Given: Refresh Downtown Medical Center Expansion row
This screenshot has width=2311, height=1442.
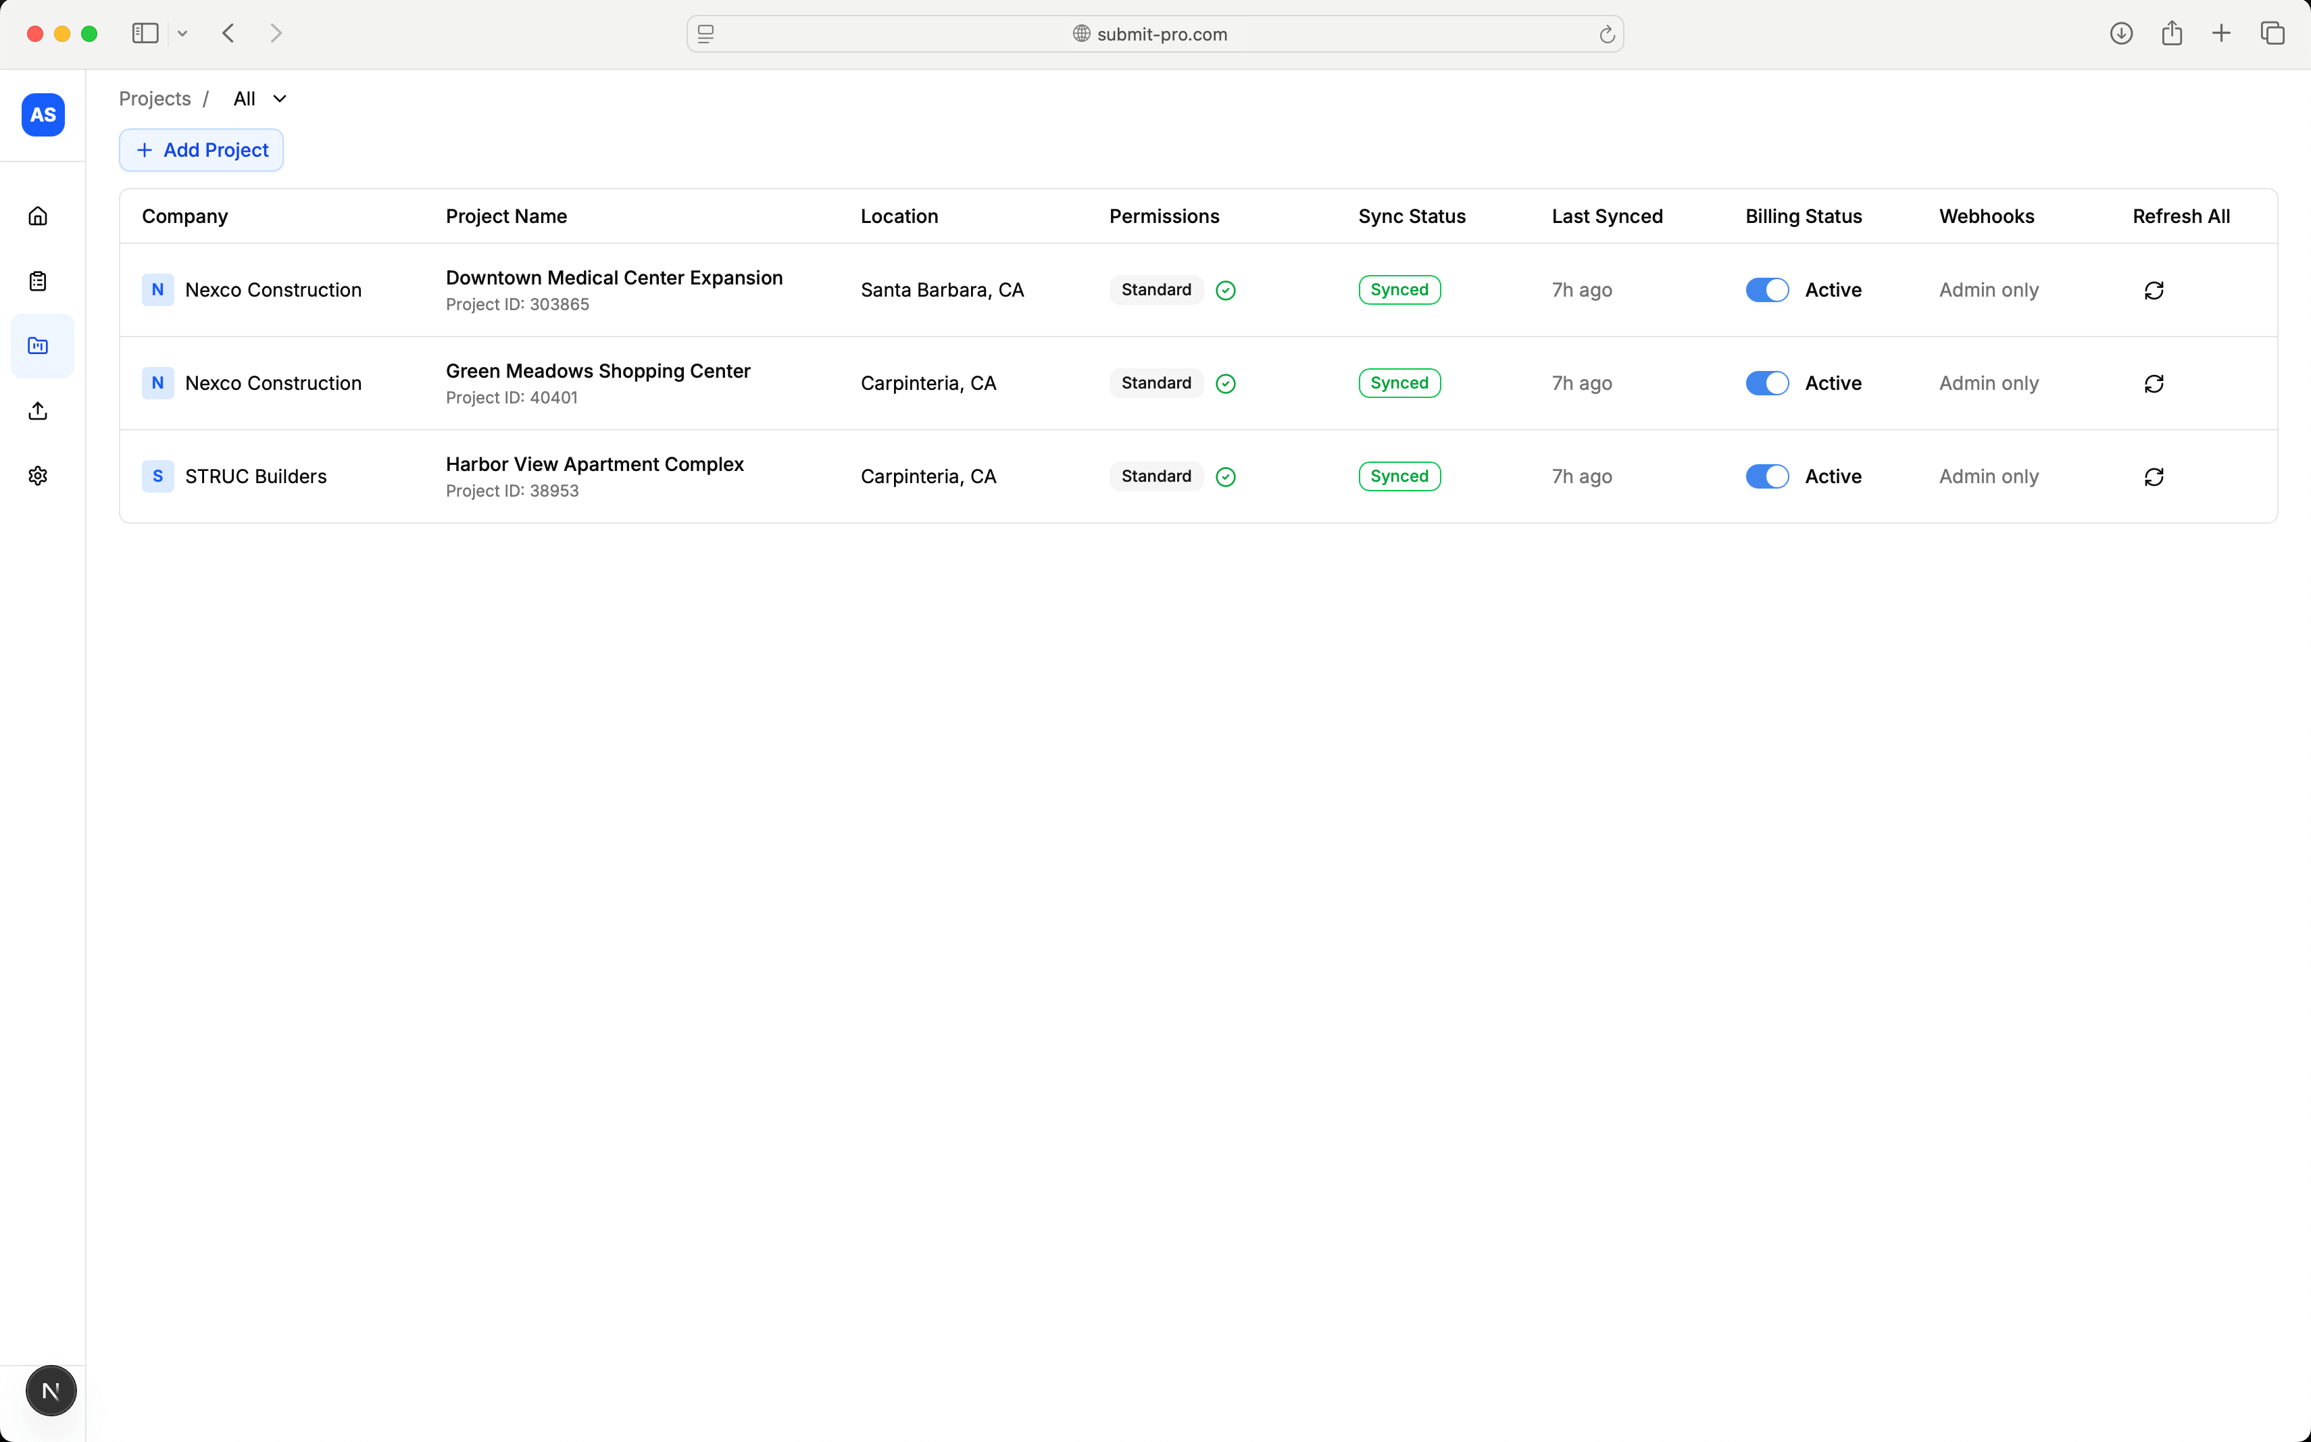Looking at the screenshot, I should [2154, 290].
